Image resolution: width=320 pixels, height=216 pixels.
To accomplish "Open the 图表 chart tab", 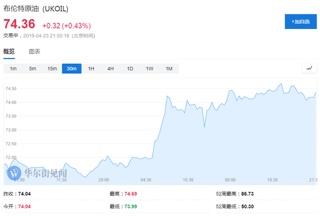I will (x=34, y=52).
